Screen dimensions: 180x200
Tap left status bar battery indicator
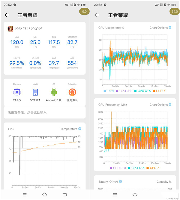83,5
